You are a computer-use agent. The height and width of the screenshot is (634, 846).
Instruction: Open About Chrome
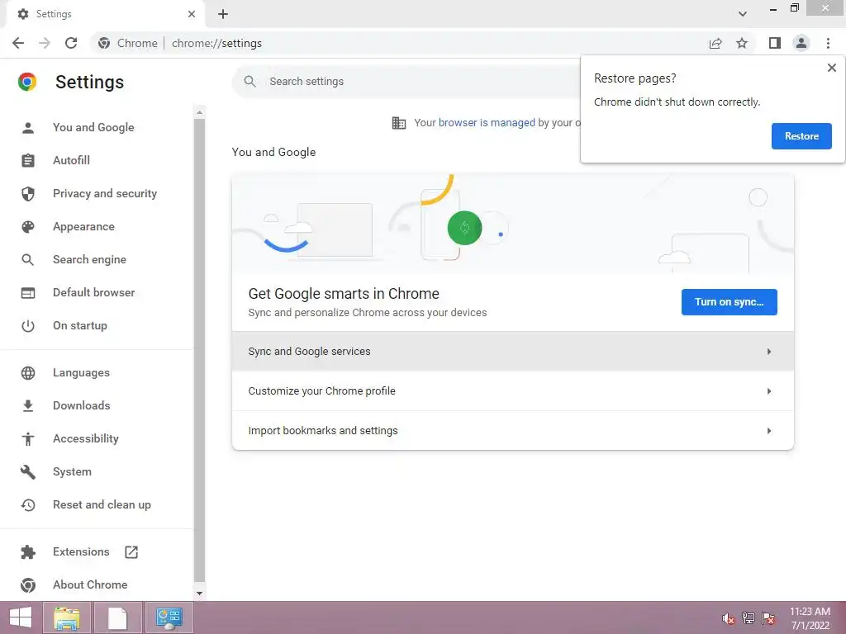click(x=90, y=585)
